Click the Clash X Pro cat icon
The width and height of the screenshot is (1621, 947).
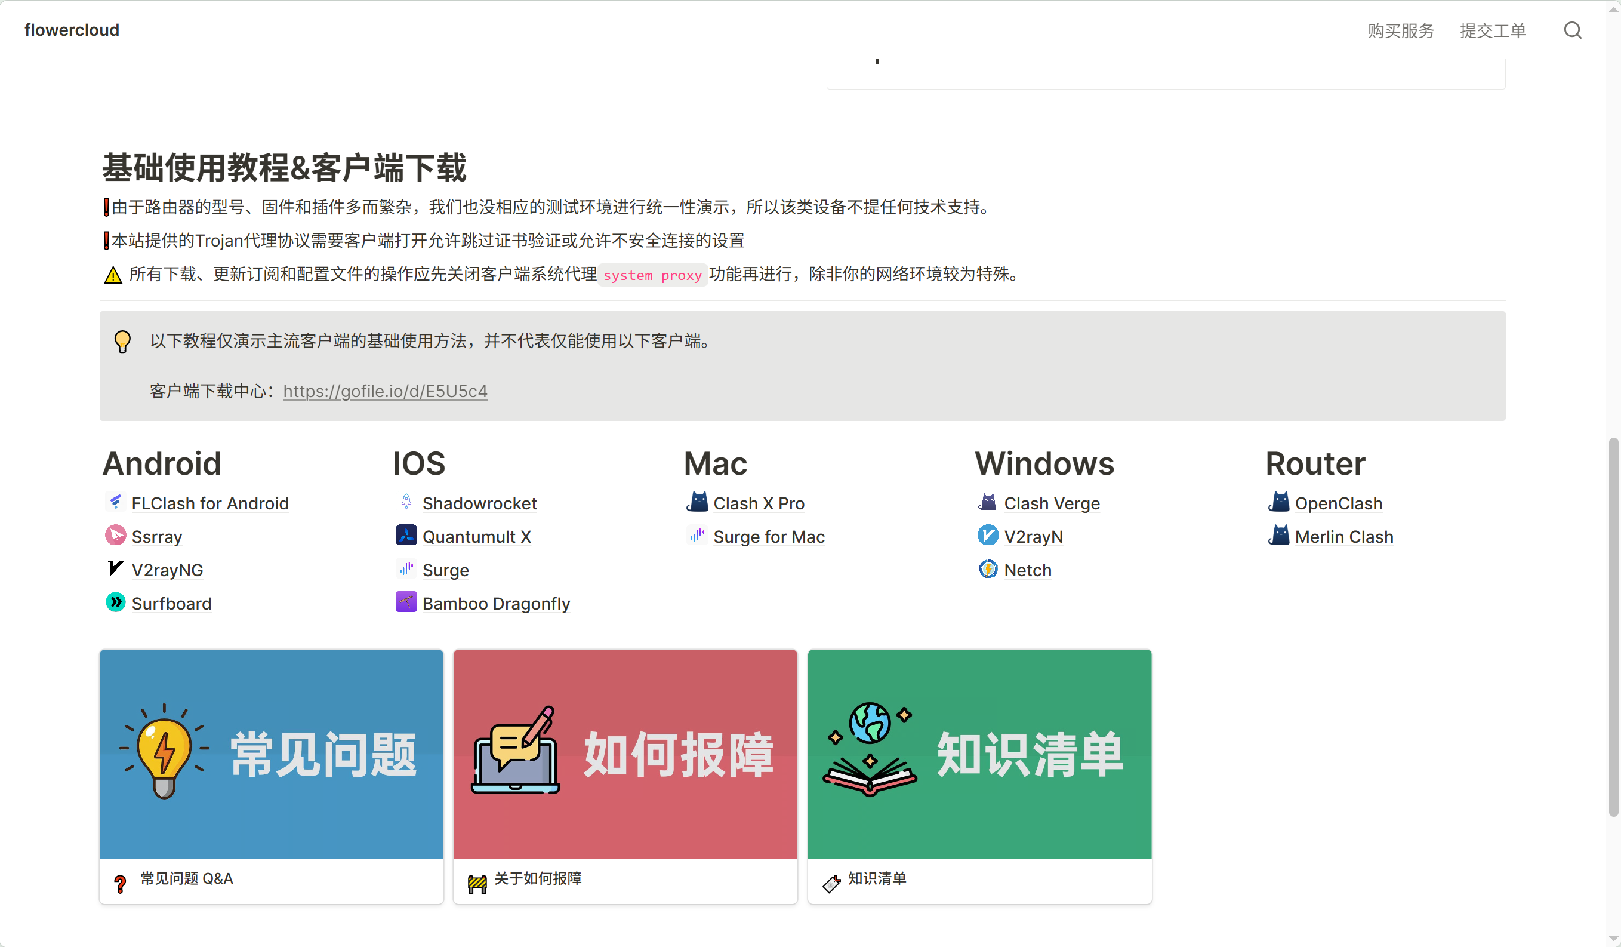coord(697,502)
